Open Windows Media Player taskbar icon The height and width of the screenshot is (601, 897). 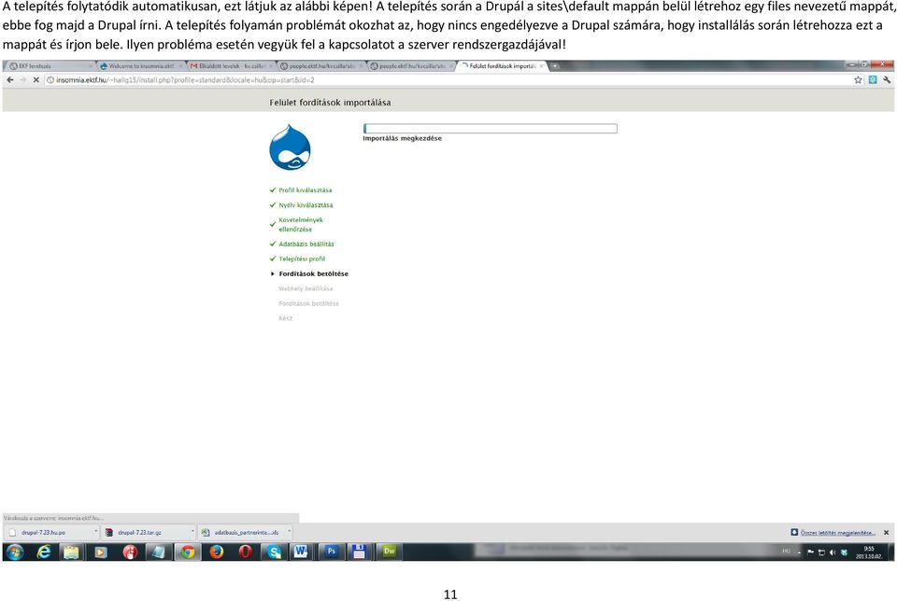[100, 552]
